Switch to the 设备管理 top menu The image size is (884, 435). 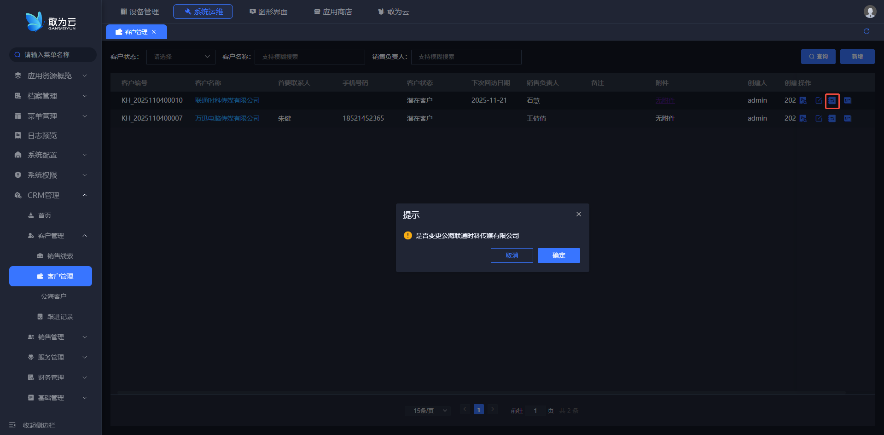point(140,12)
